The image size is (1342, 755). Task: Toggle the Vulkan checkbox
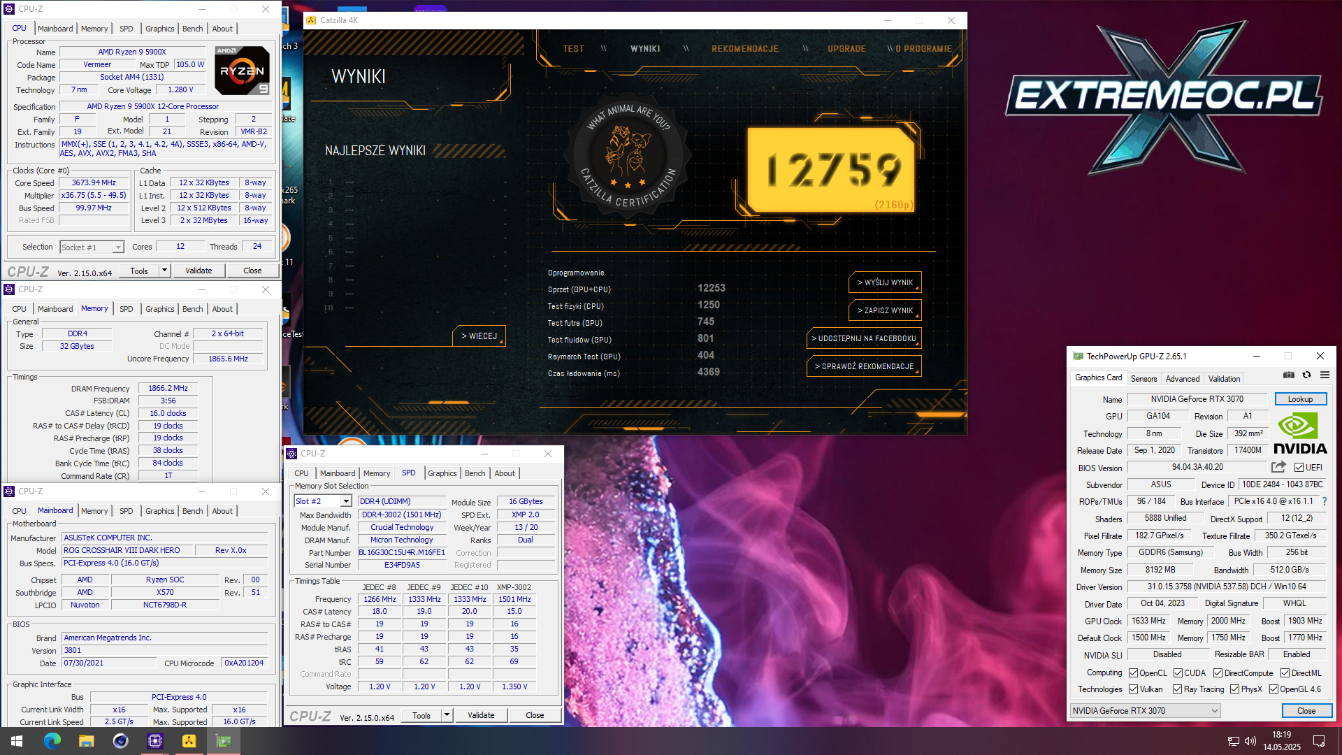pos(1133,689)
